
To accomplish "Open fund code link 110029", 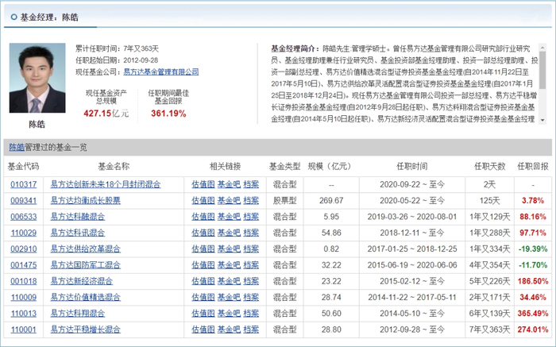I will 23,233.
